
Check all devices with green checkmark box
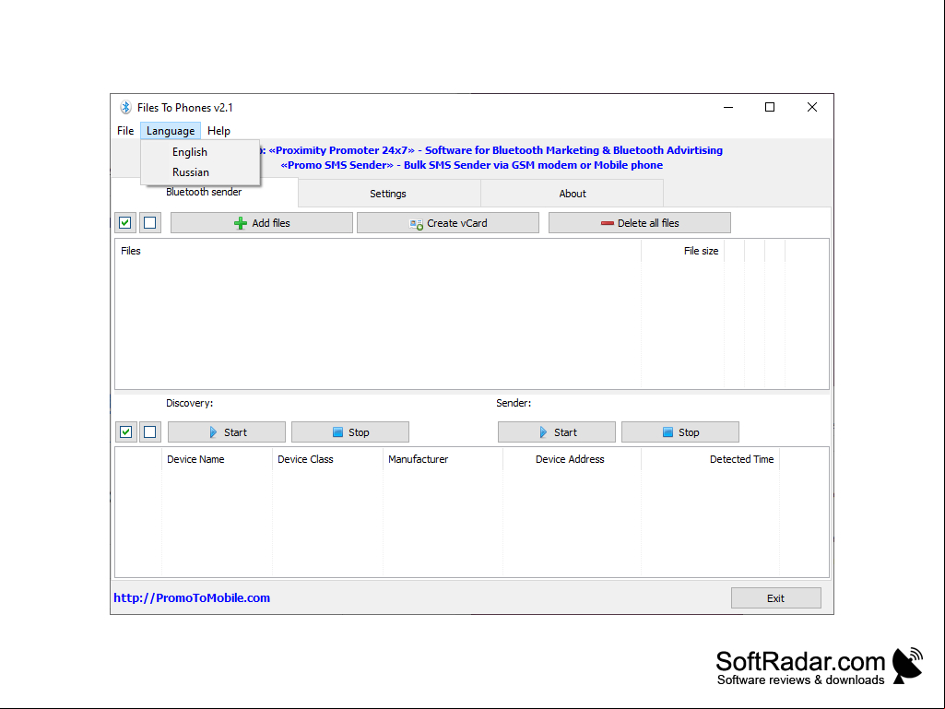tap(126, 431)
